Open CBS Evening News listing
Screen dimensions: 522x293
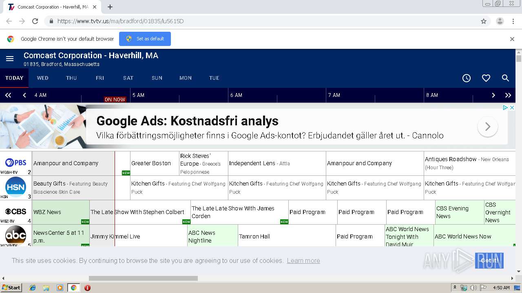tap(460, 212)
